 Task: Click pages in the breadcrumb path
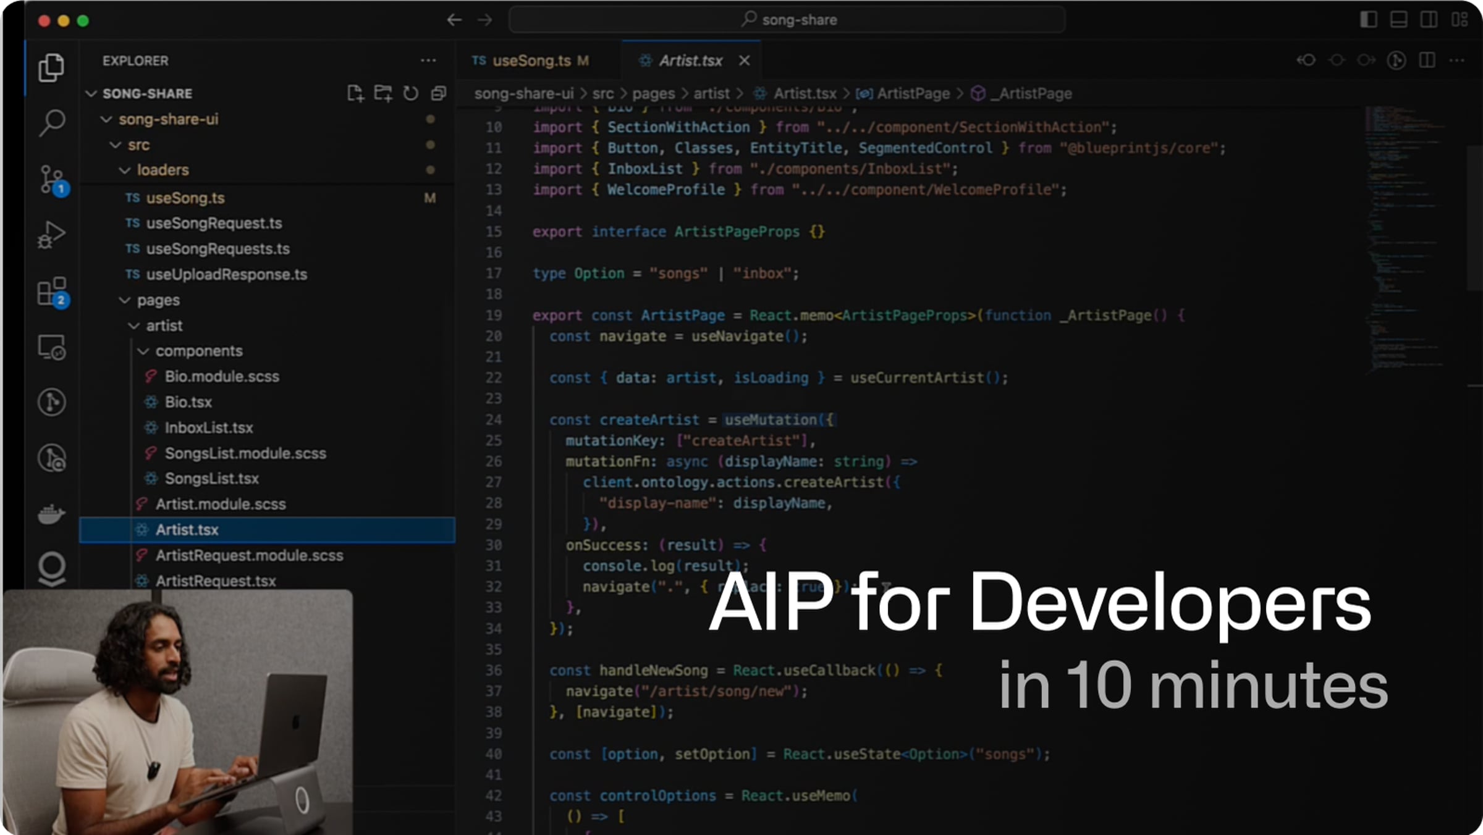point(653,94)
